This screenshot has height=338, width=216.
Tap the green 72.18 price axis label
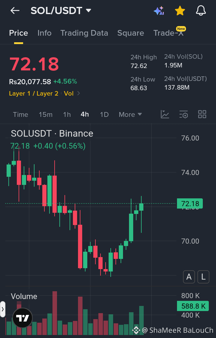click(190, 203)
